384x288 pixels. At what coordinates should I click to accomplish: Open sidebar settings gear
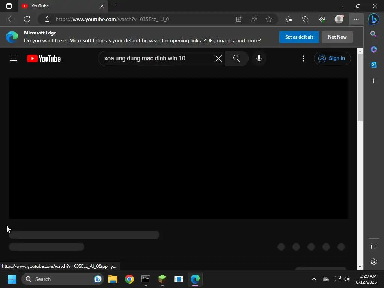pos(374,261)
